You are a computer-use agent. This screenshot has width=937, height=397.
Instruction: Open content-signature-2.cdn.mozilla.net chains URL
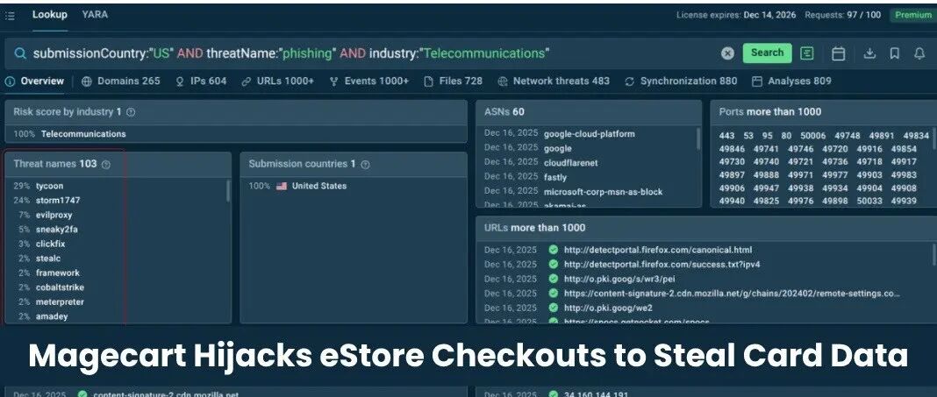[x=732, y=293]
